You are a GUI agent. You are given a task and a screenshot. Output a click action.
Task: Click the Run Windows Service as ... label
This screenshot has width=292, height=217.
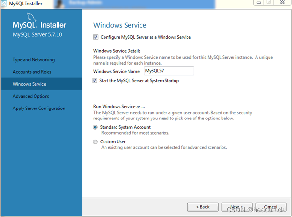click(119, 107)
